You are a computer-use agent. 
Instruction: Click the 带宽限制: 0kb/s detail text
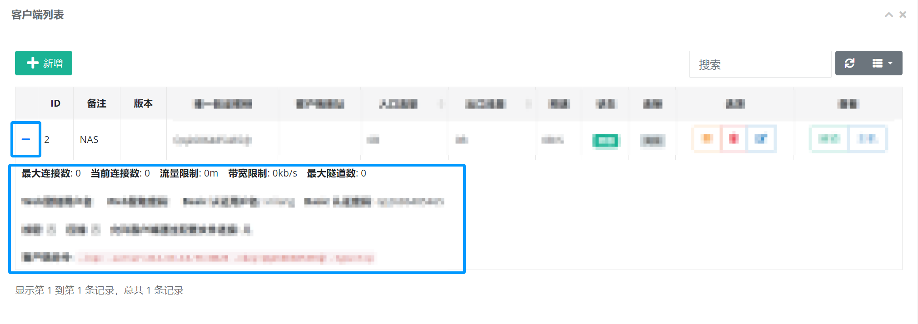(263, 173)
